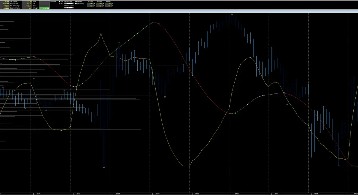
Task: Click the 09/19 date on time axis
Action: pyautogui.click(x=157, y=194)
